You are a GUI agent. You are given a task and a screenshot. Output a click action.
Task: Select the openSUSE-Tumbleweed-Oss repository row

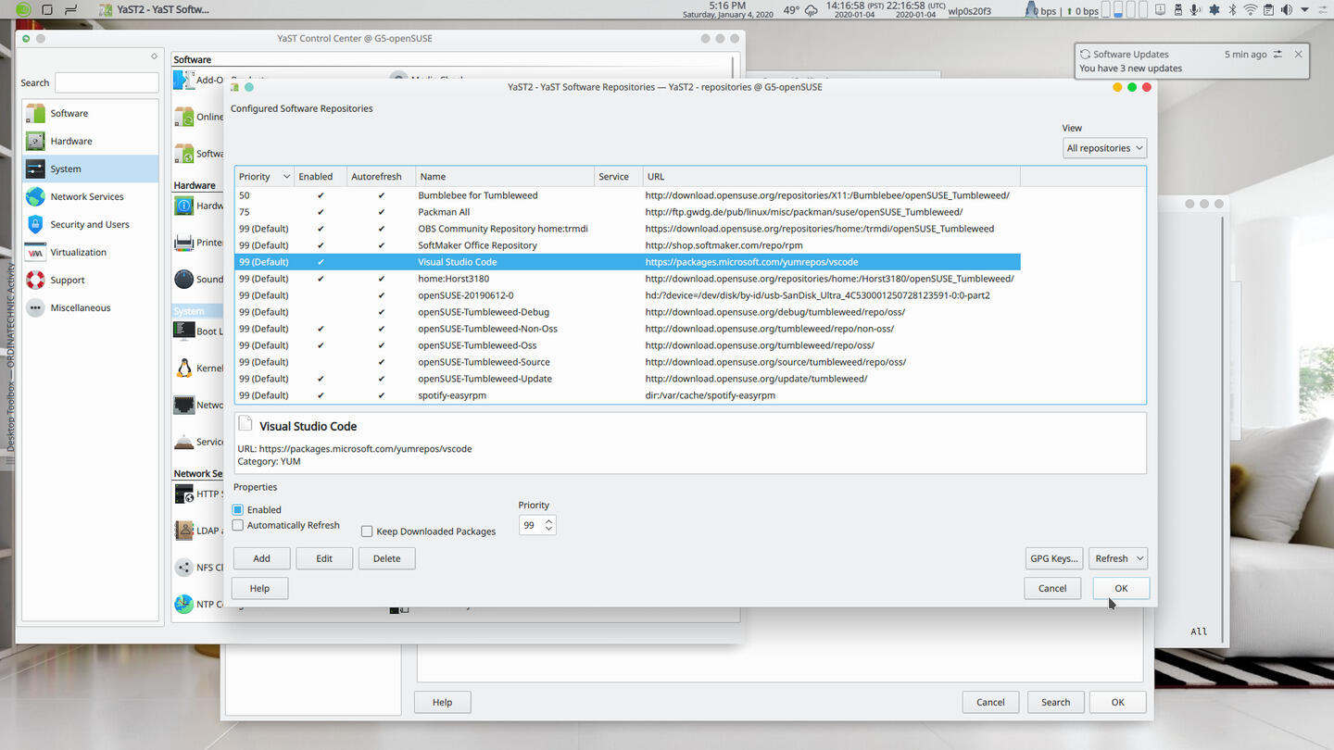[x=627, y=345]
